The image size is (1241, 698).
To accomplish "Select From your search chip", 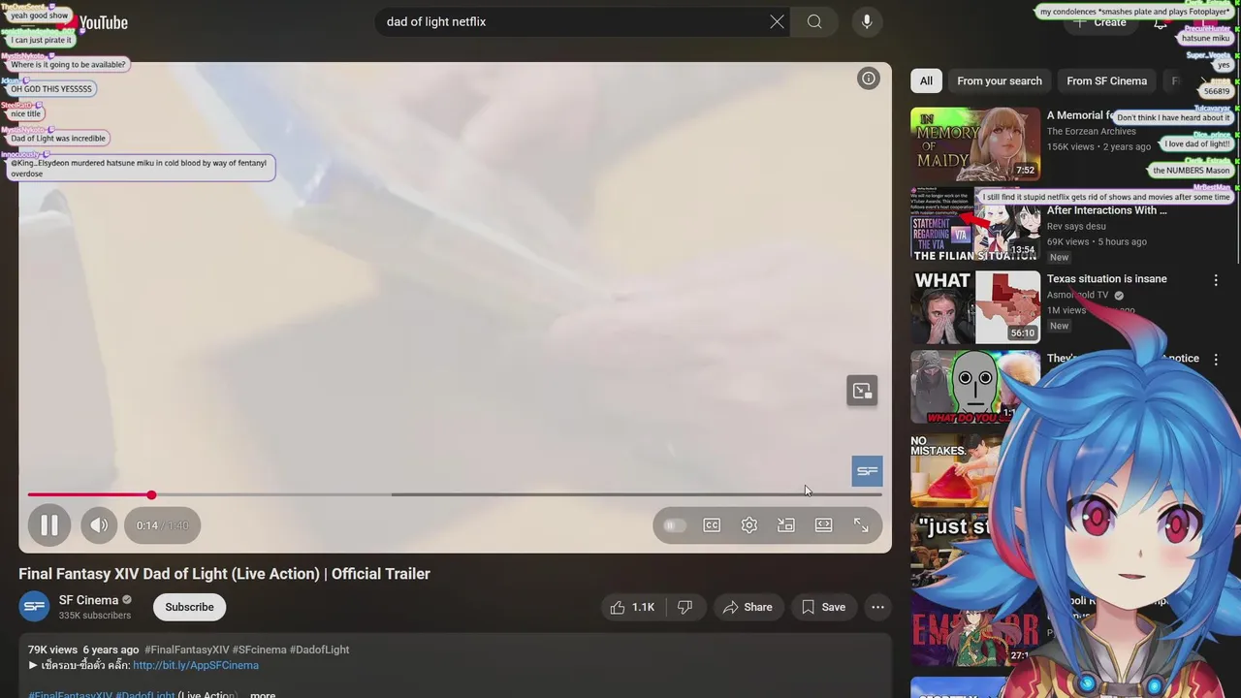I will pos(1000,81).
